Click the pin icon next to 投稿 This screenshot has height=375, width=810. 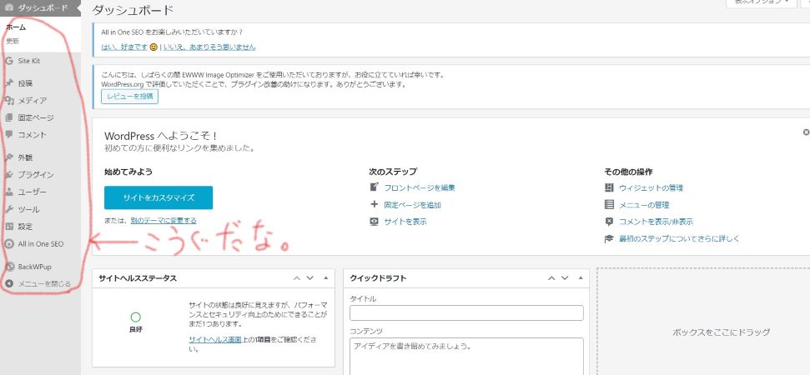pyautogui.click(x=9, y=83)
